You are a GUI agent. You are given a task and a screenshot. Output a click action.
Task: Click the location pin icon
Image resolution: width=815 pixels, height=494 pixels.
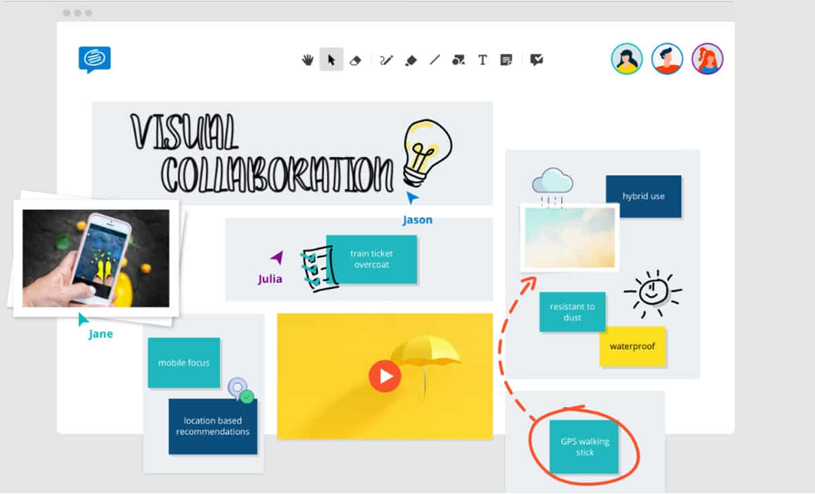click(x=240, y=391)
